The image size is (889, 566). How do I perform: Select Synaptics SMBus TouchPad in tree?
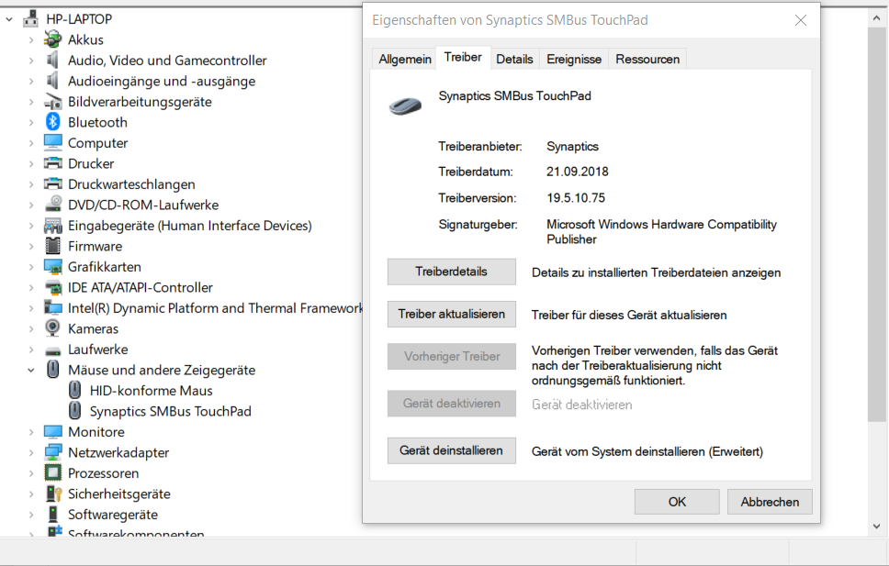(x=170, y=411)
